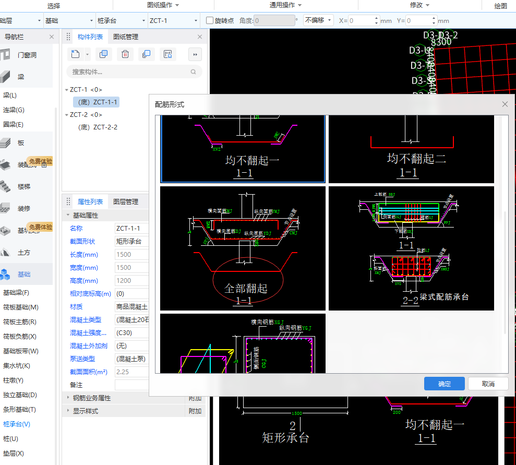Viewport: 516px width, 465px height.
Task: Select 桩承台(V) in navigation list
Action: (x=17, y=424)
